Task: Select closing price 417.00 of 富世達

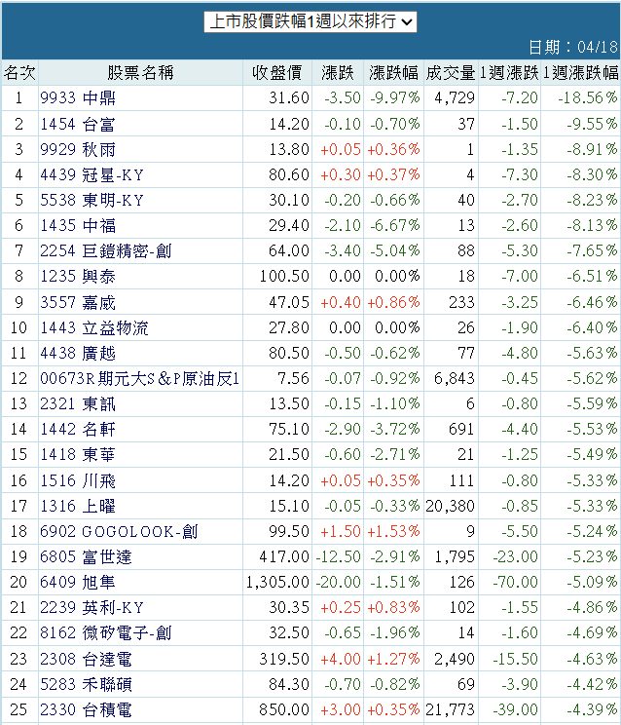Action: 284,557
